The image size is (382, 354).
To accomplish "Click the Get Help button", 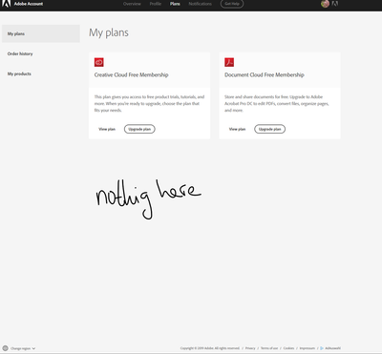I will pyautogui.click(x=232, y=4).
